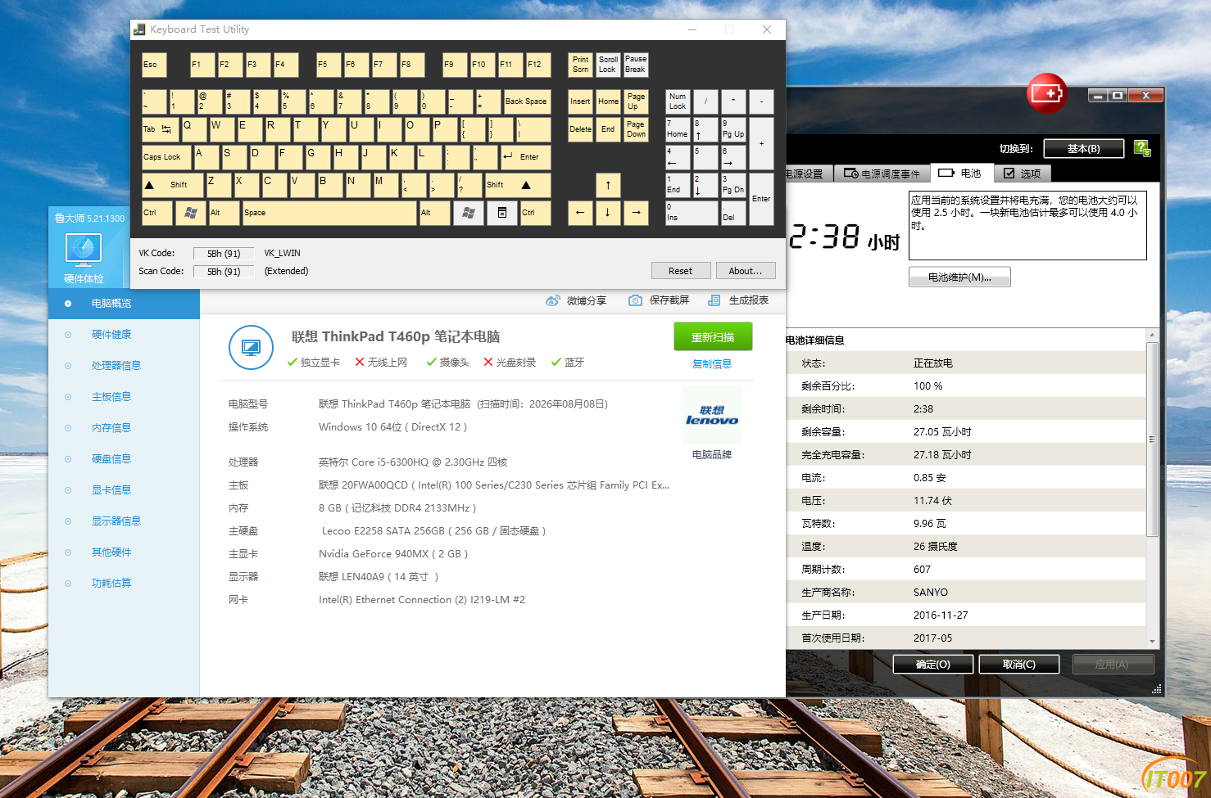The width and height of the screenshot is (1211, 798).
Task: Click the left Windows logo key
Action: [190, 213]
